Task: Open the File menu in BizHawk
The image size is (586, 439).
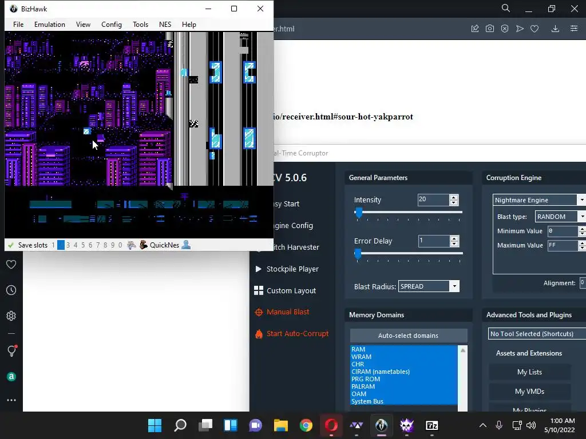Action: [18, 24]
